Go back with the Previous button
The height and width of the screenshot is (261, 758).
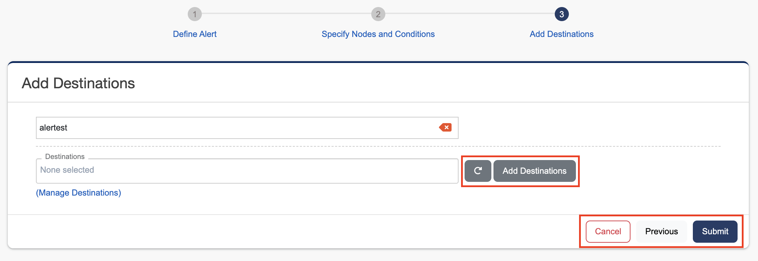pos(661,231)
